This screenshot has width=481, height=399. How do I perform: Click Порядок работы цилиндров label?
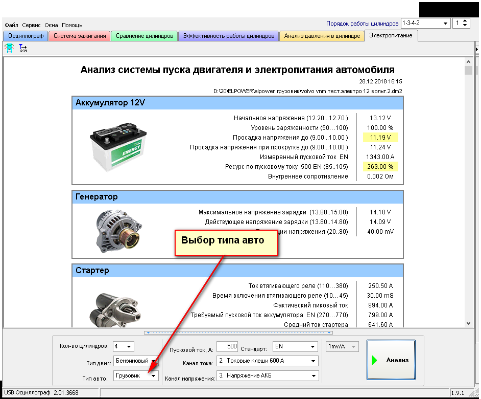pos(363,24)
